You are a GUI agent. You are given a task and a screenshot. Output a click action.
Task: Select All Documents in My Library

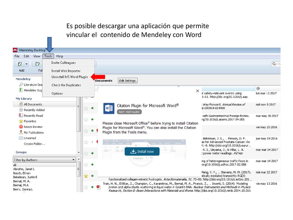click(44, 104)
